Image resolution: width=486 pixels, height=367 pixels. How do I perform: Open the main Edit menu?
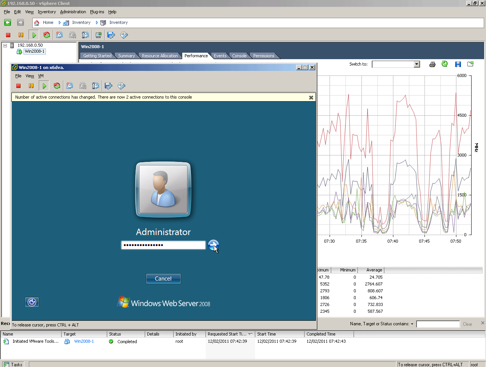tap(17, 12)
